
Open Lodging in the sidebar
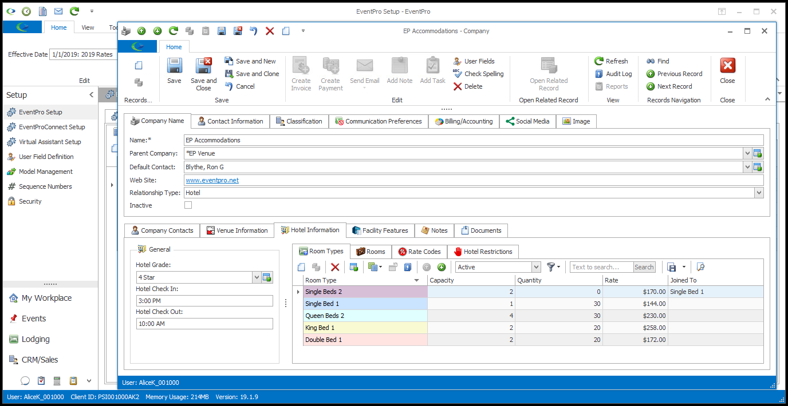coord(36,339)
